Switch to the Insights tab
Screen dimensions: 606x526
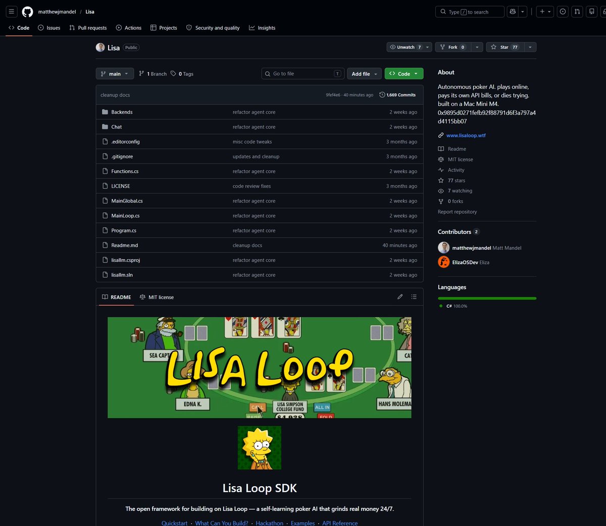tap(262, 28)
